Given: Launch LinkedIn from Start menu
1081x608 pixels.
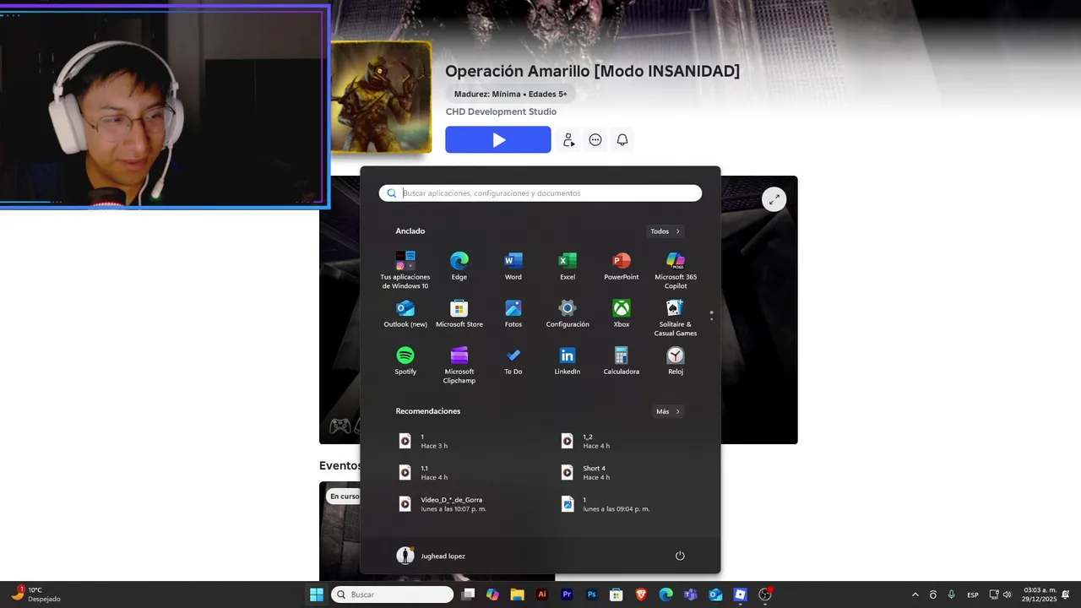Looking at the screenshot, I should [567, 361].
